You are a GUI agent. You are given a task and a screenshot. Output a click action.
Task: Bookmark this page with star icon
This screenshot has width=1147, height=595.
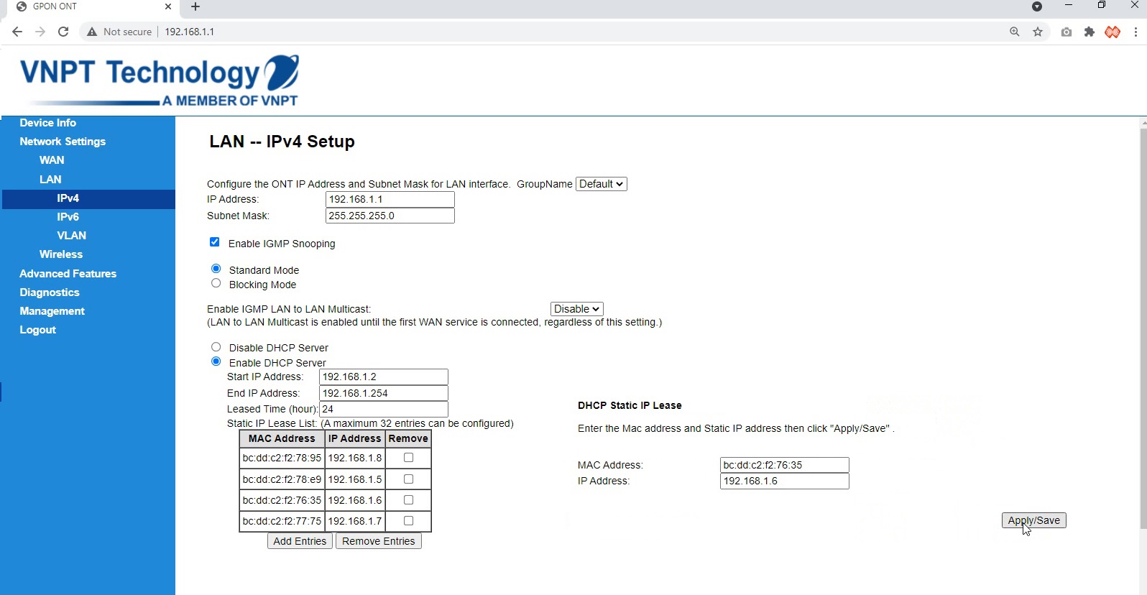pyautogui.click(x=1038, y=32)
